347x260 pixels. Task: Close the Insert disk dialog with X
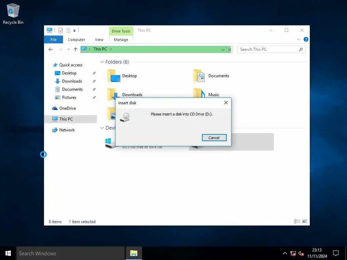click(x=226, y=103)
